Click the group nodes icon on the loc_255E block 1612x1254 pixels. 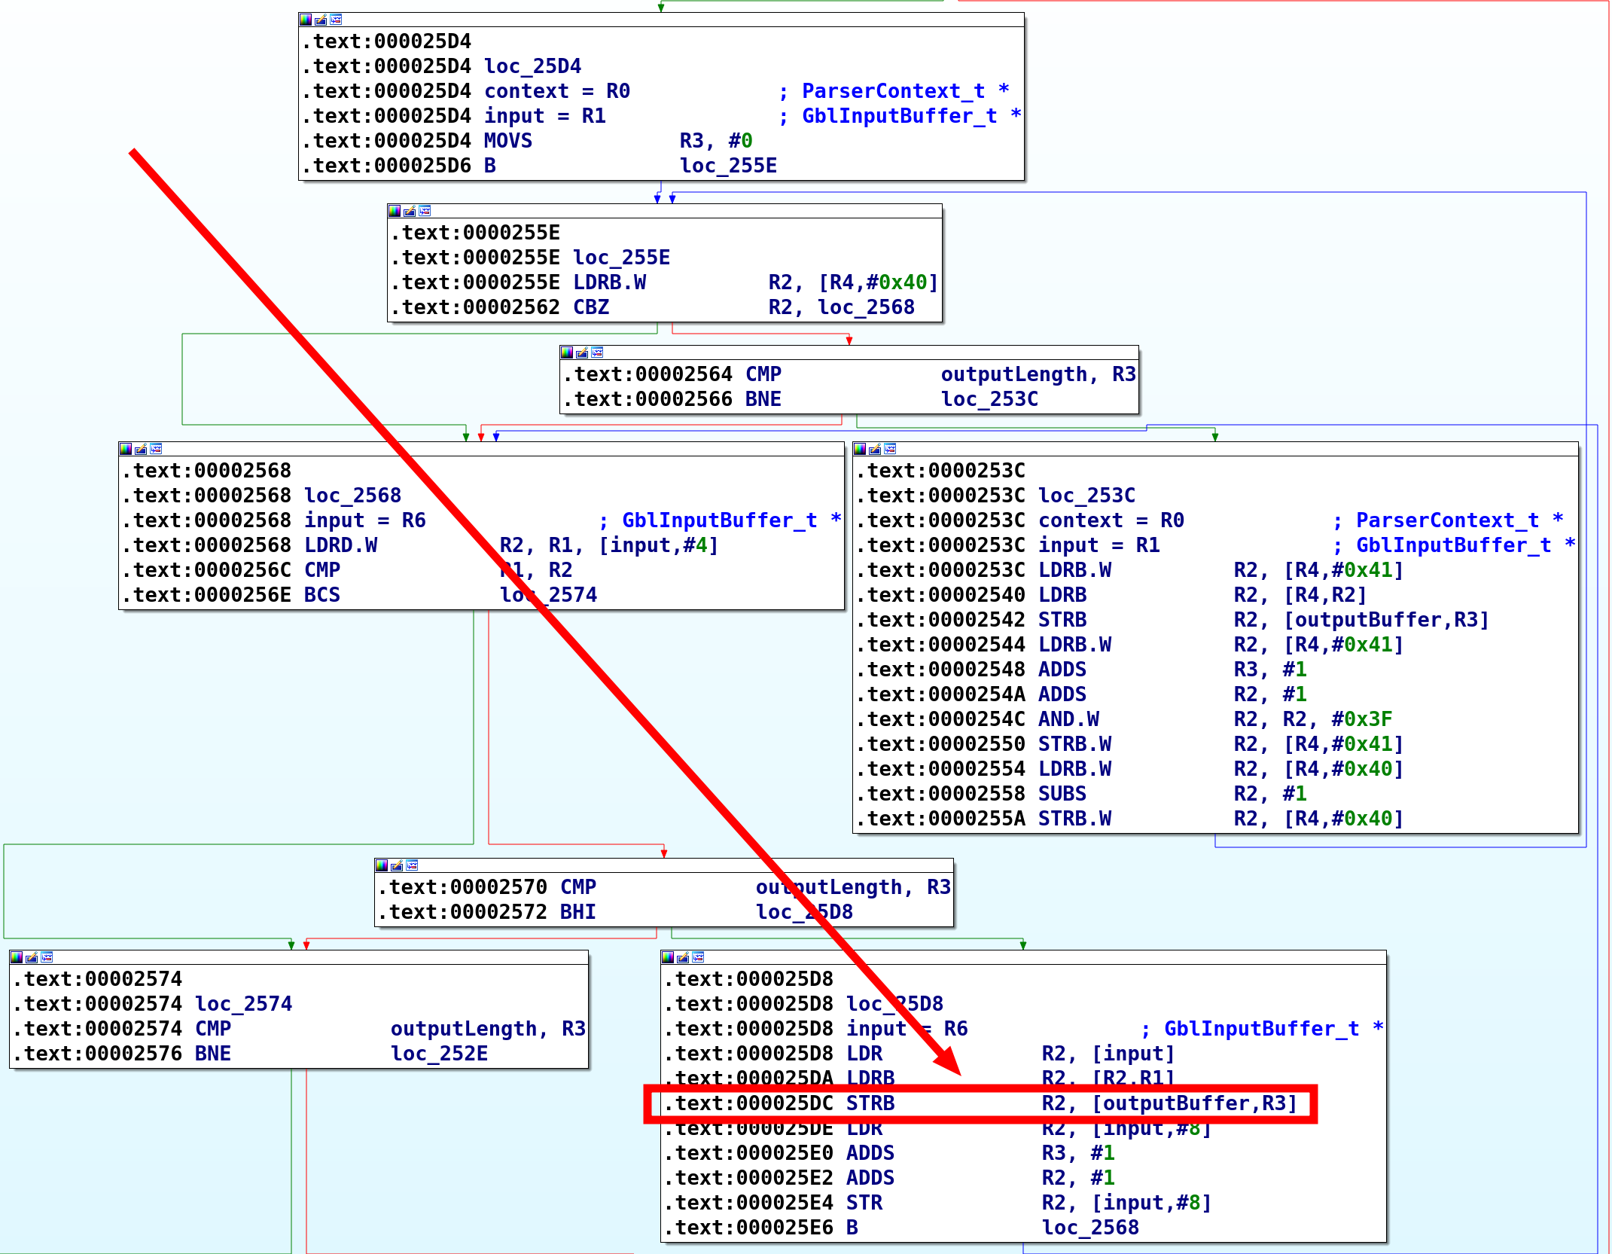(425, 211)
